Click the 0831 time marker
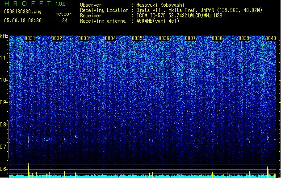Image resolution: width=281 pixels, height=178 pixels. tap(30, 38)
